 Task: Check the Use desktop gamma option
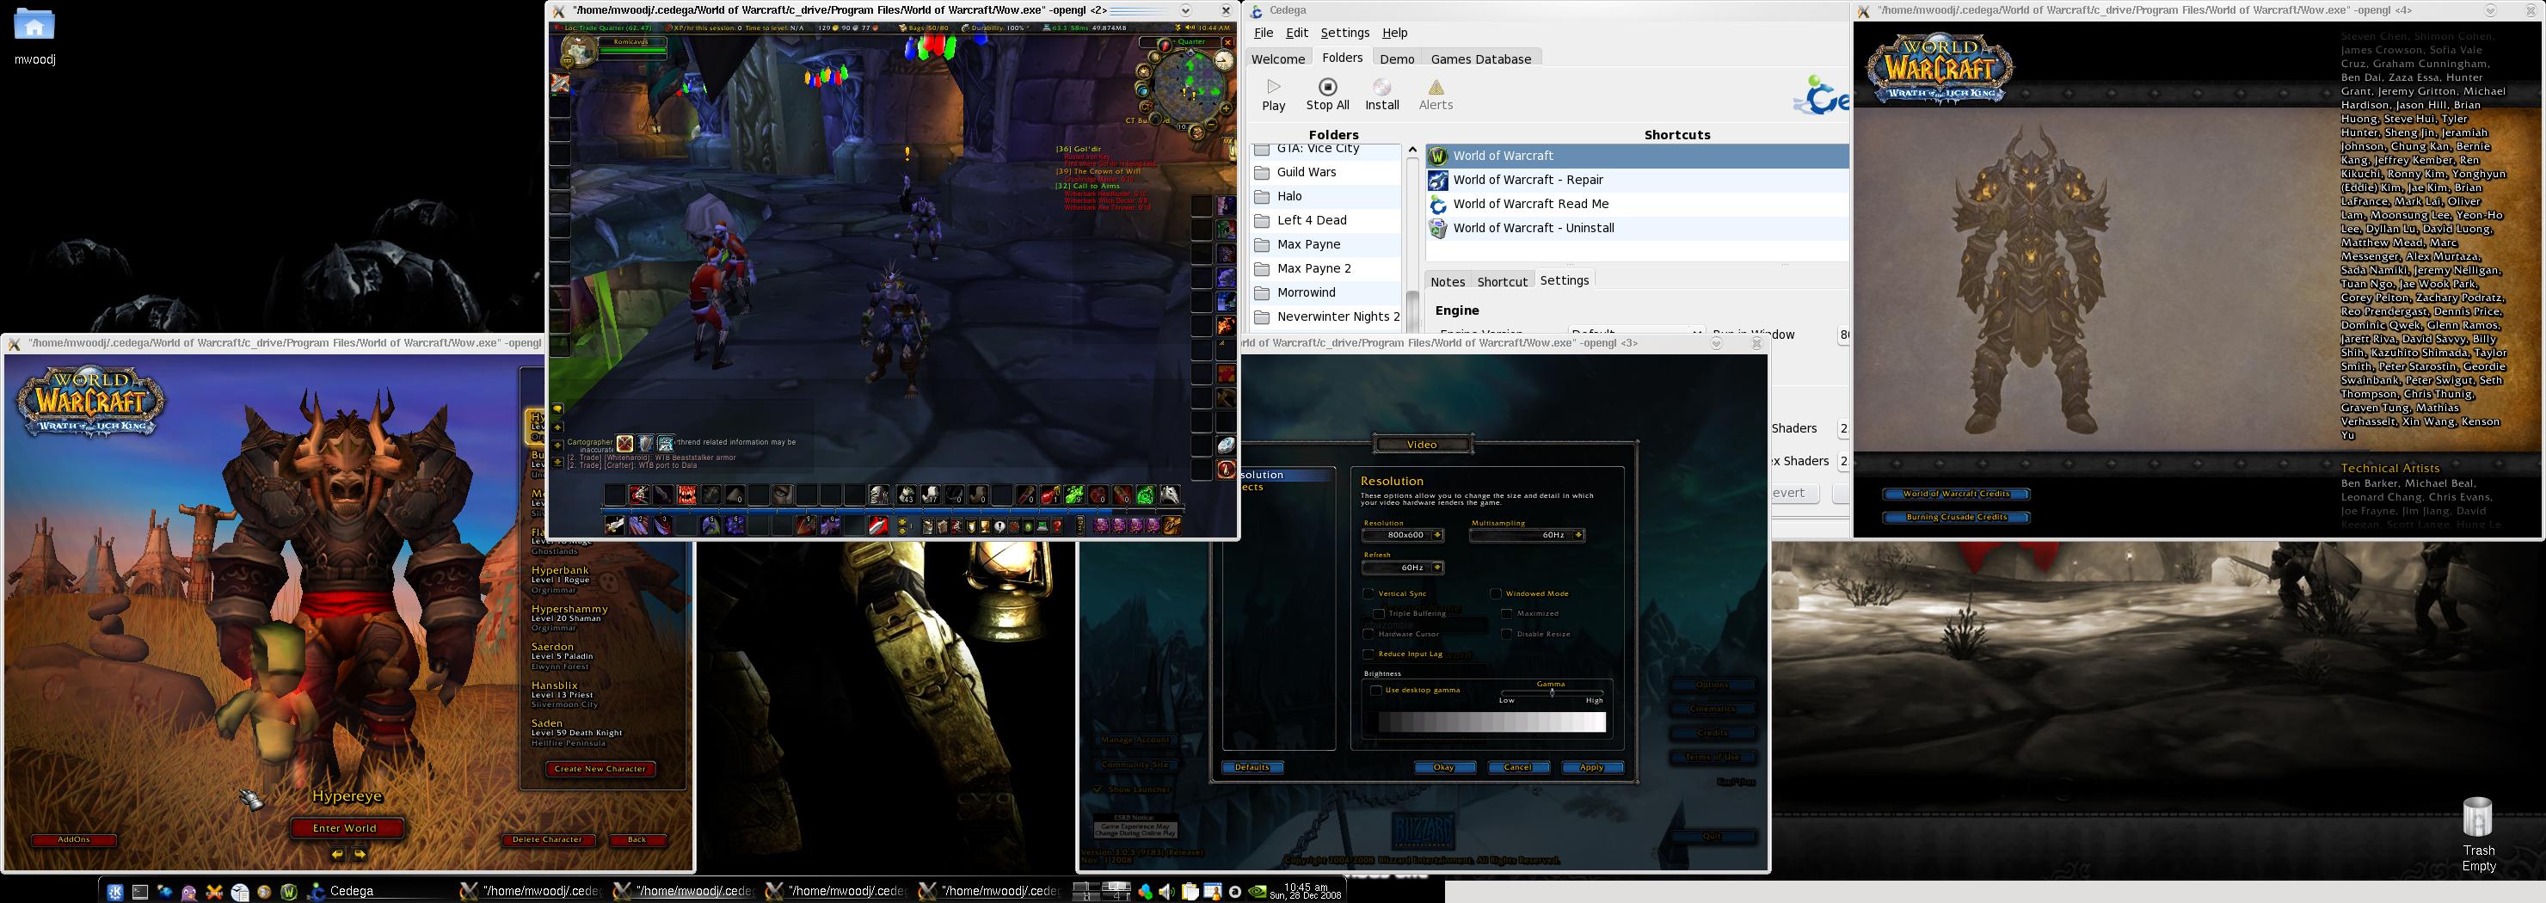coord(1376,691)
